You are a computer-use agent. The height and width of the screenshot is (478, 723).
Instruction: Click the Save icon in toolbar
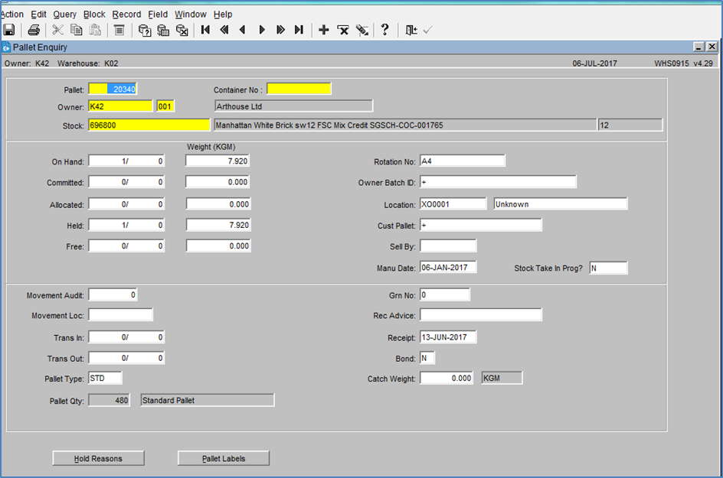point(8,30)
